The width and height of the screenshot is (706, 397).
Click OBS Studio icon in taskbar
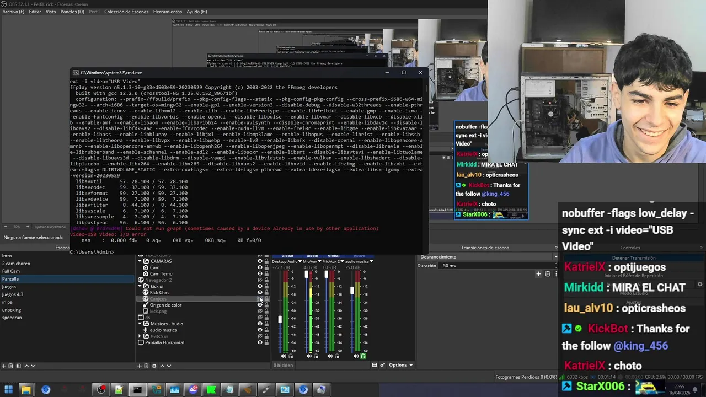[101, 390]
